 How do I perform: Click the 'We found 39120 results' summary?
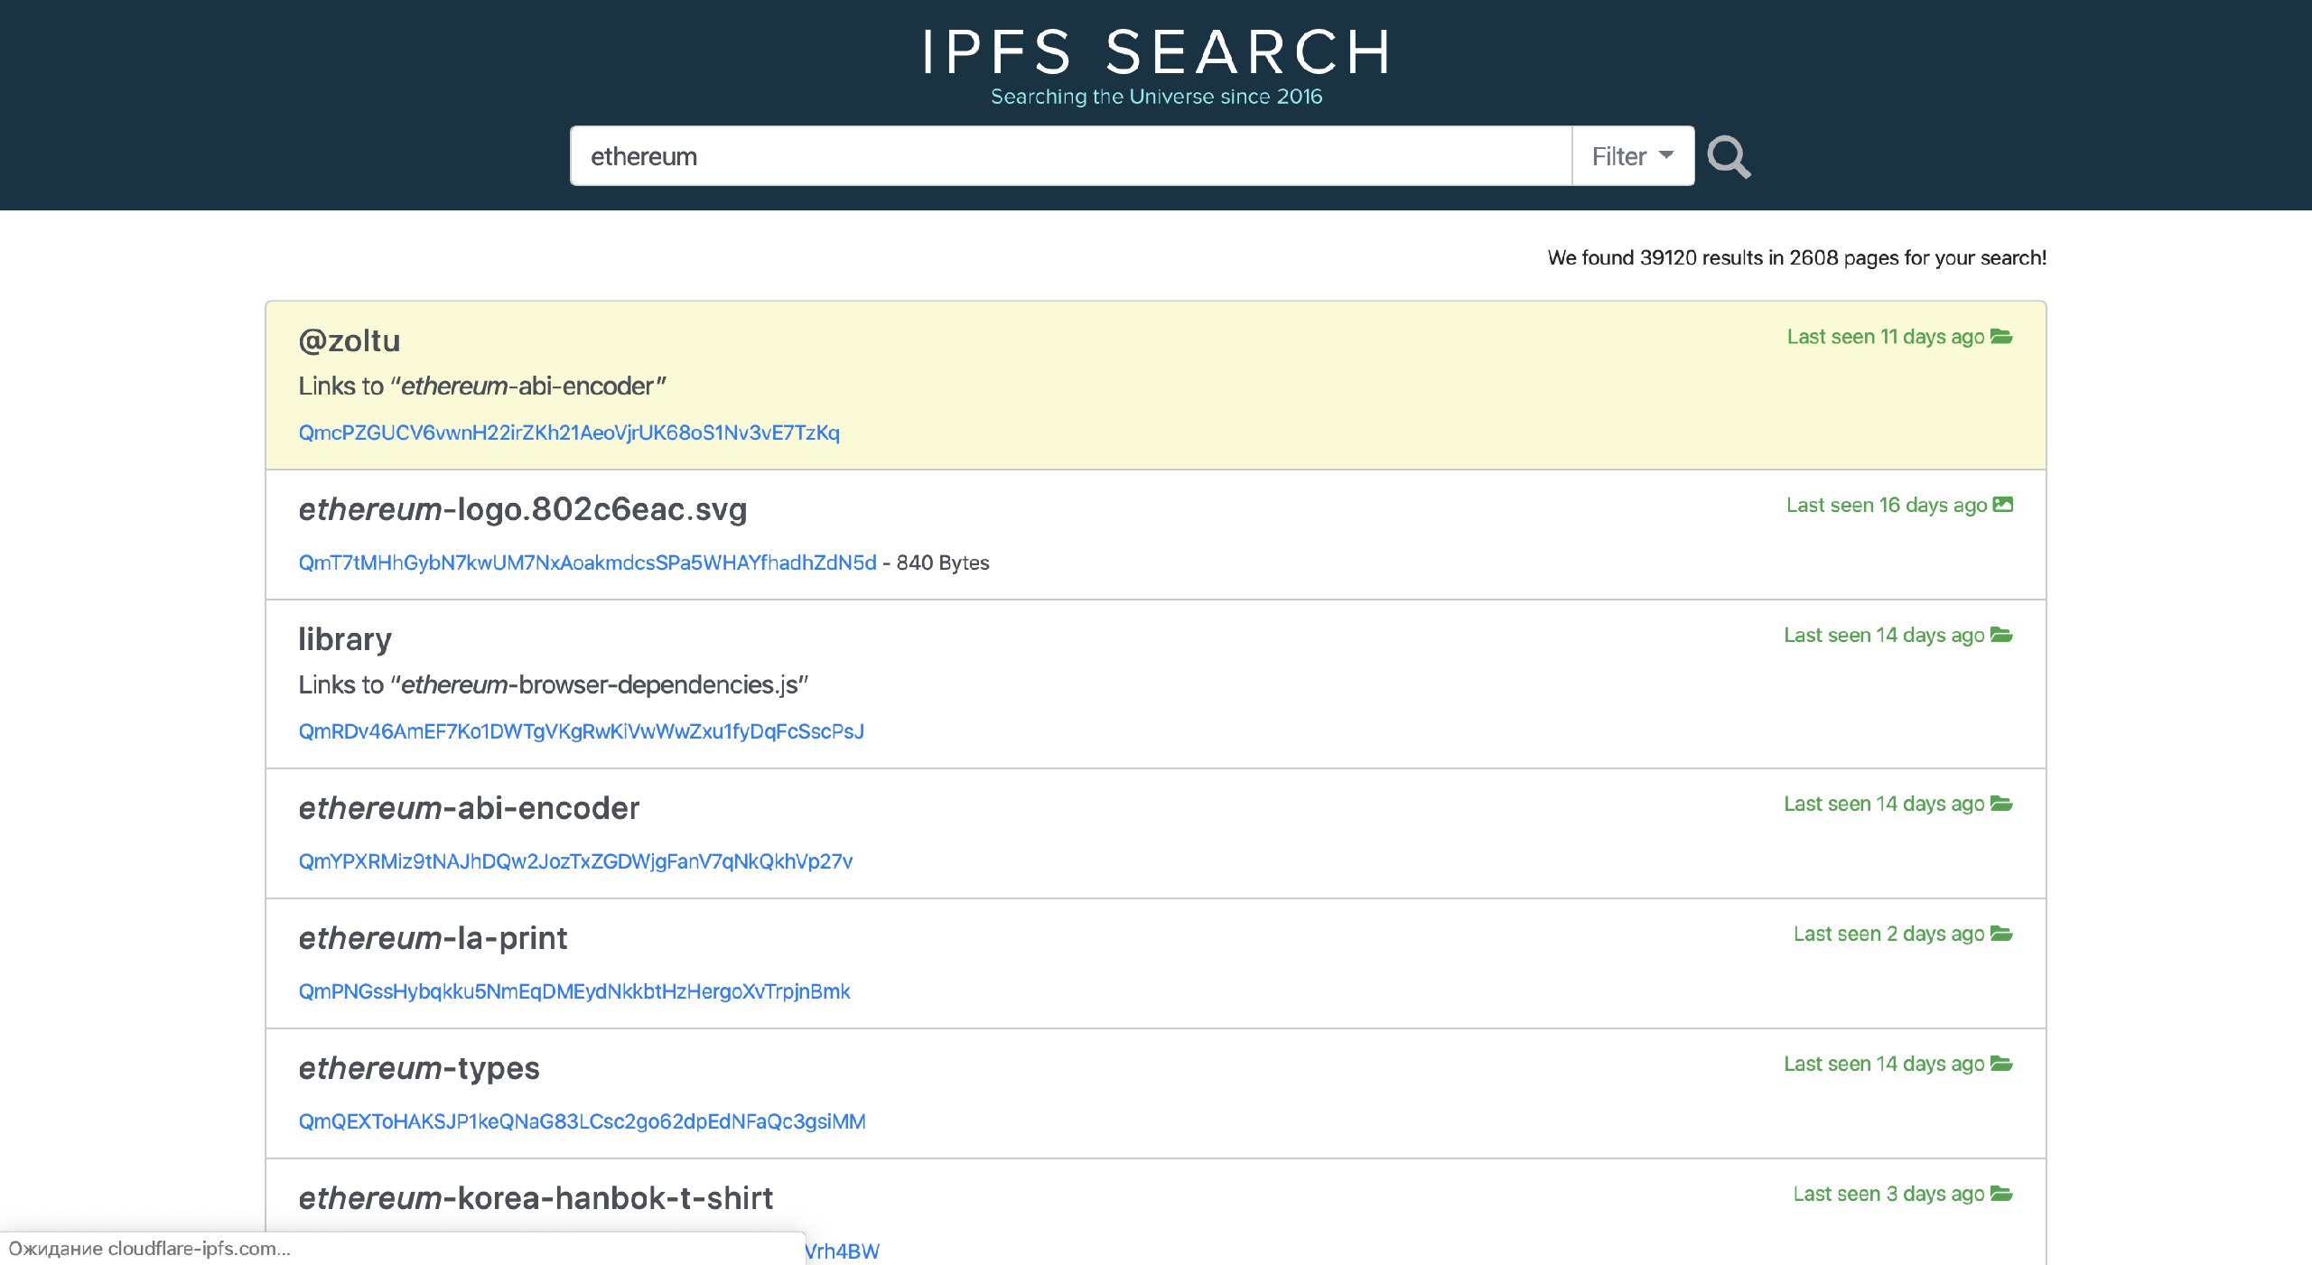[x=1796, y=258]
